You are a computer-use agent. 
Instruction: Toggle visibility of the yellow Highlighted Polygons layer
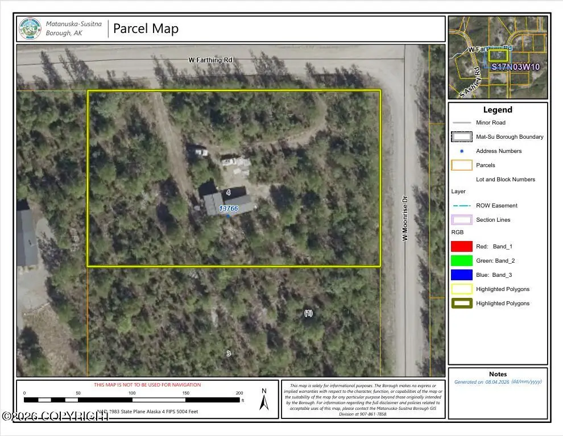coord(461,289)
